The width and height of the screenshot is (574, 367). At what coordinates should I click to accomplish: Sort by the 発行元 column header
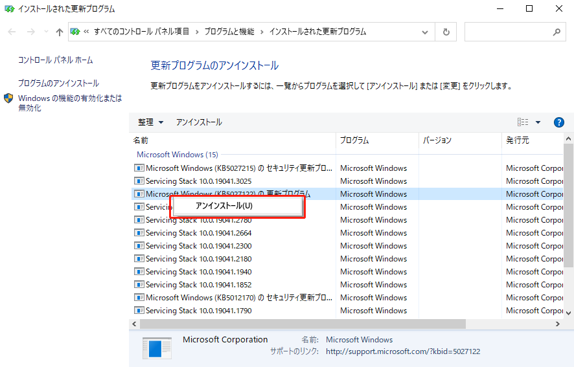[x=533, y=140]
